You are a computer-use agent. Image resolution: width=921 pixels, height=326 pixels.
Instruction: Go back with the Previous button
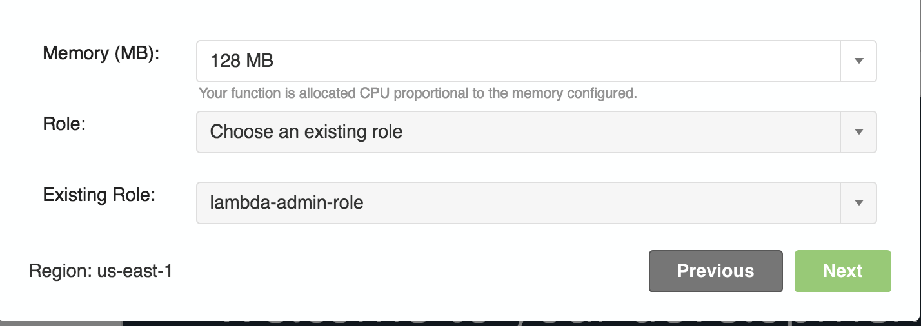pyautogui.click(x=715, y=271)
